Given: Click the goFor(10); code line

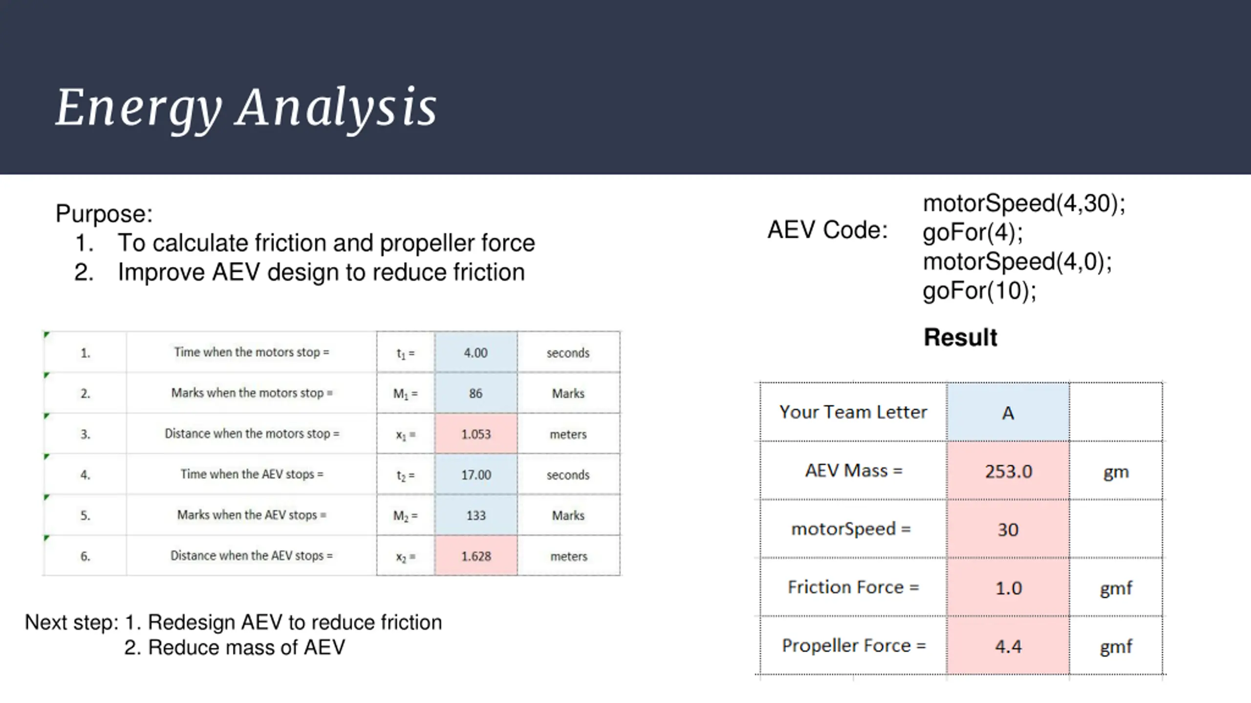Looking at the screenshot, I should (979, 291).
